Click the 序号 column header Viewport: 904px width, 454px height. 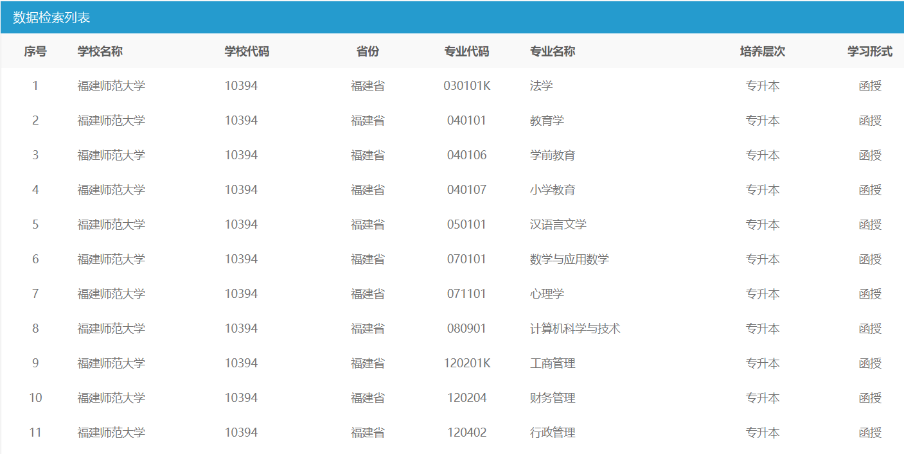coord(35,51)
